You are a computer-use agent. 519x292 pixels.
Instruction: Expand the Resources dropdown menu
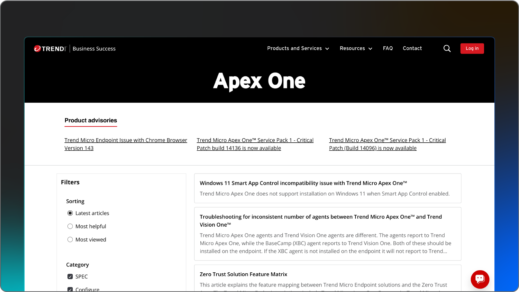(356, 48)
